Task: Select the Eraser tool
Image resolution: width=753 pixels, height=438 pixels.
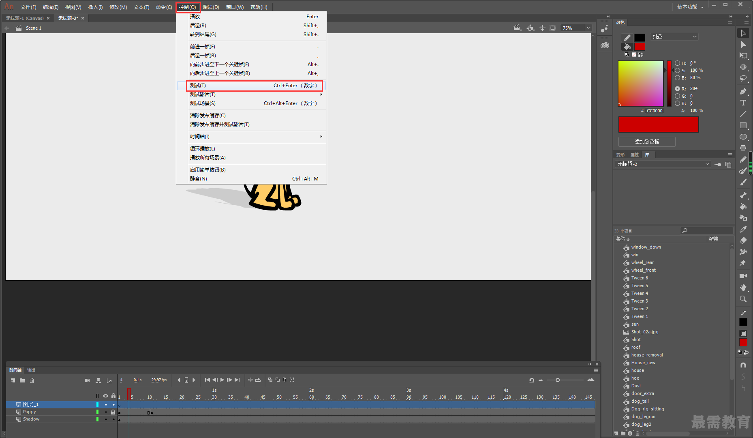Action: [x=743, y=240]
